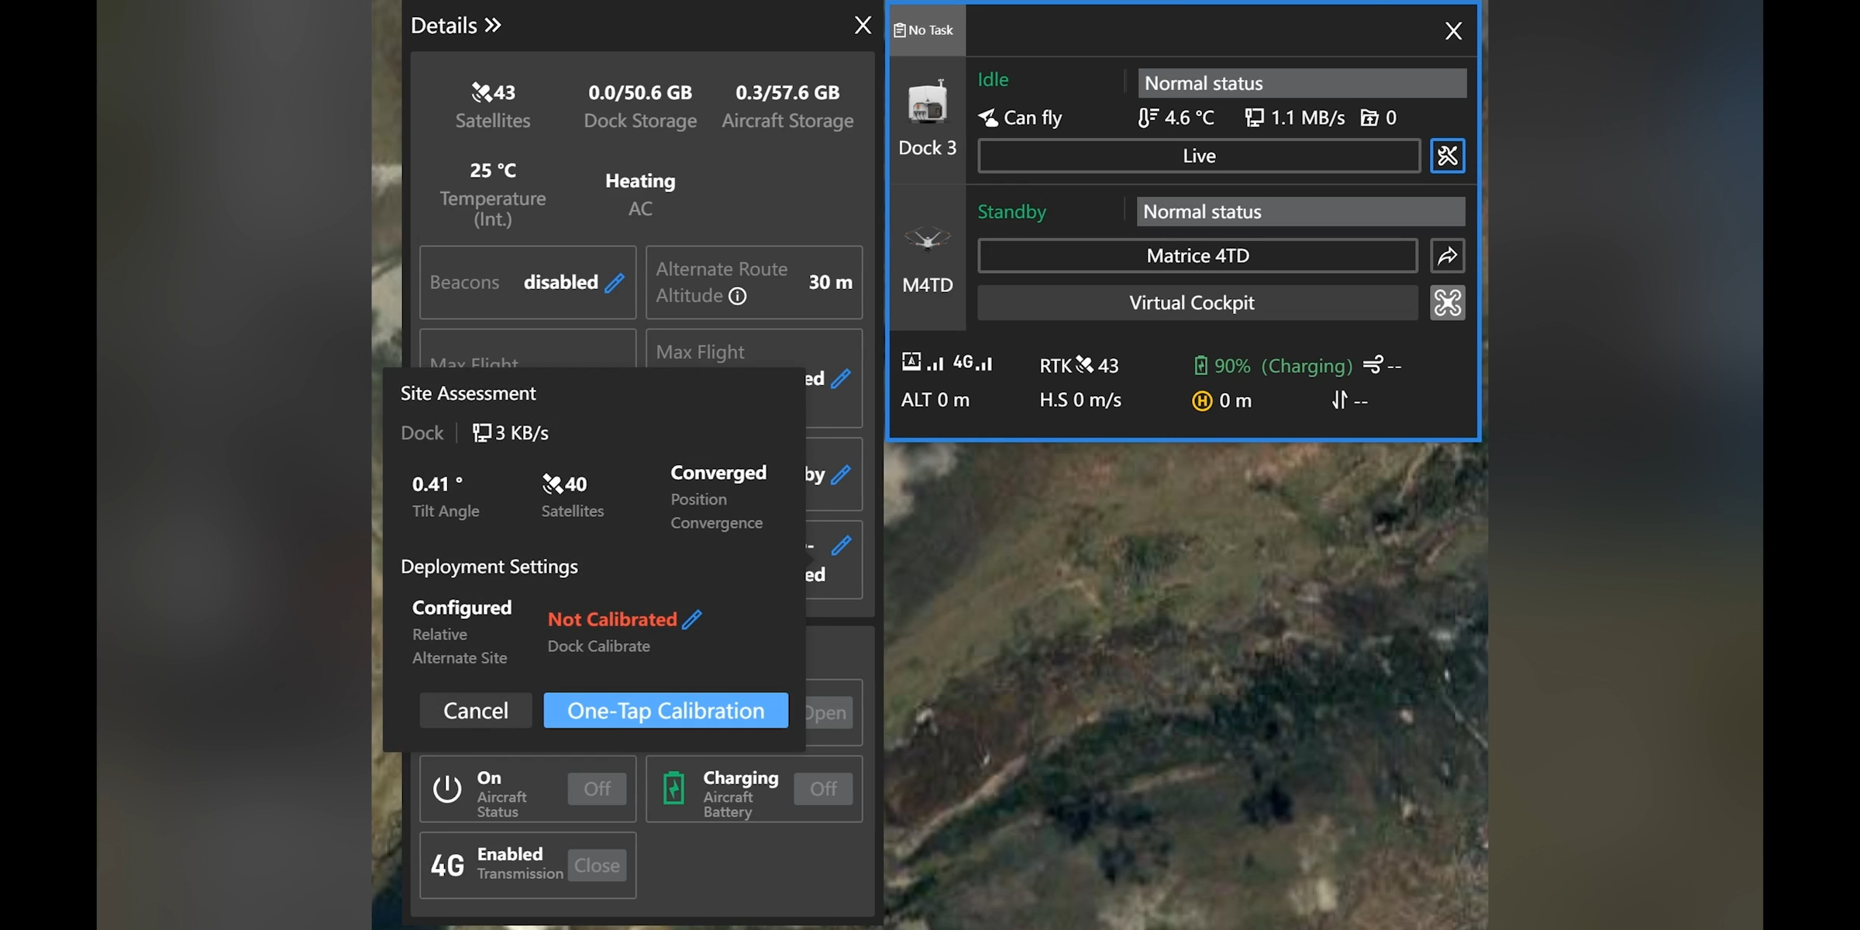Collapse the Details panel double chevron
This screenshot has height=930, width=1860.
[x=493, y=26]
